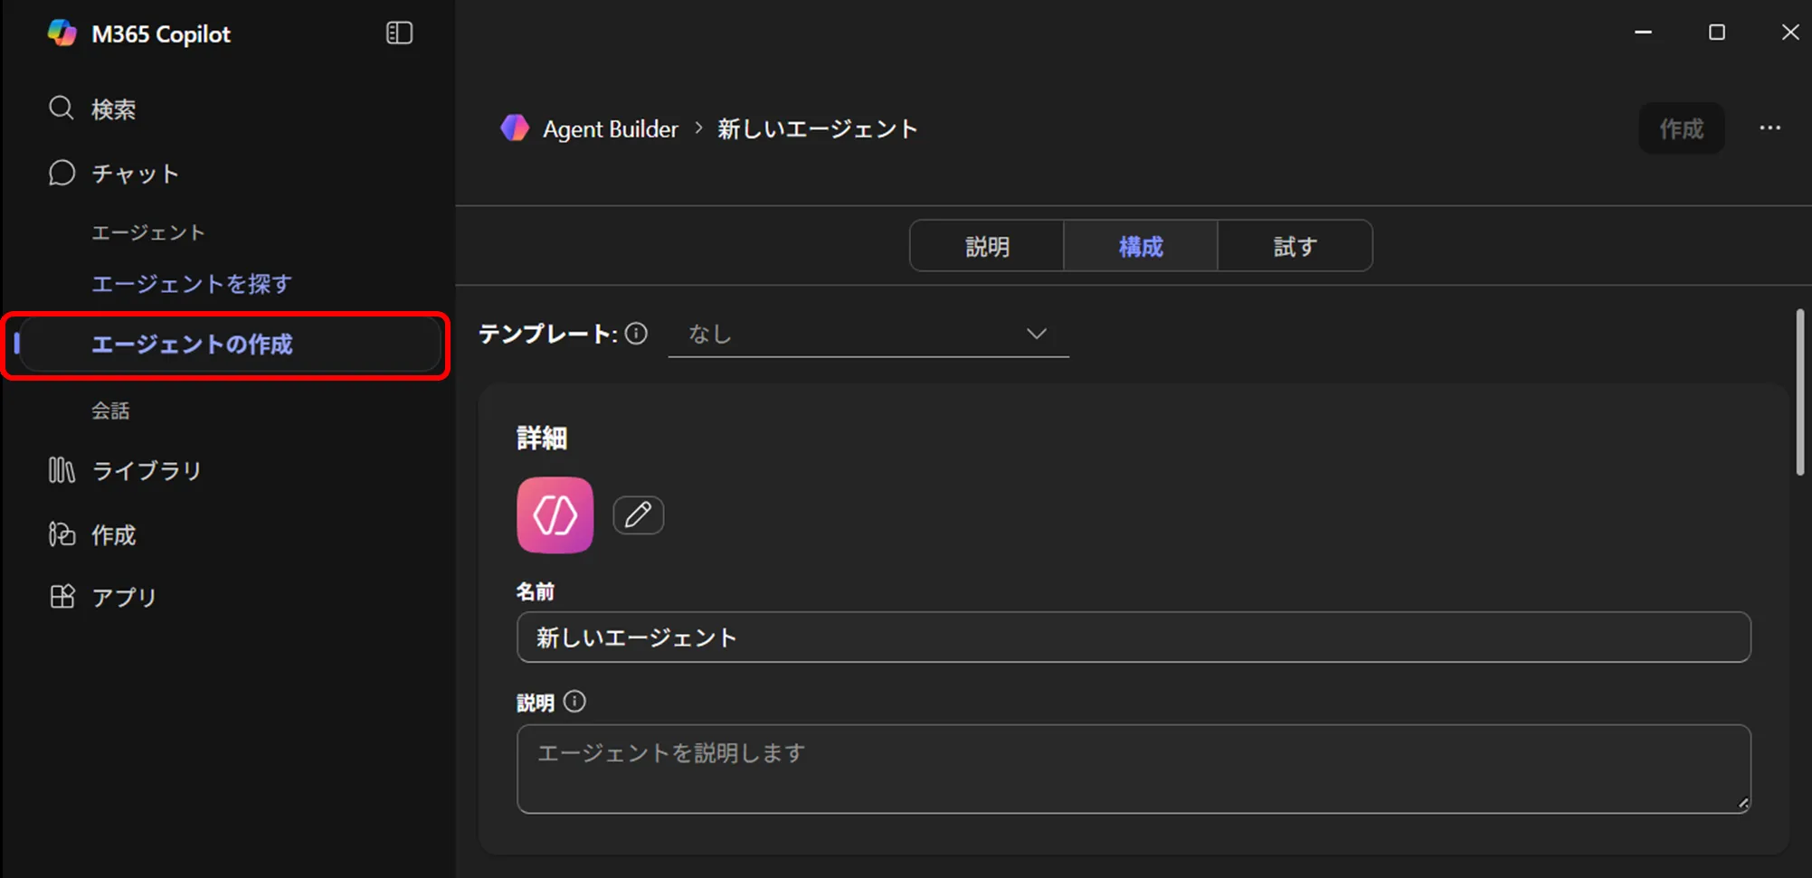
Task: Click the vertical scrollbar on the right
Action: [1799, 392]
